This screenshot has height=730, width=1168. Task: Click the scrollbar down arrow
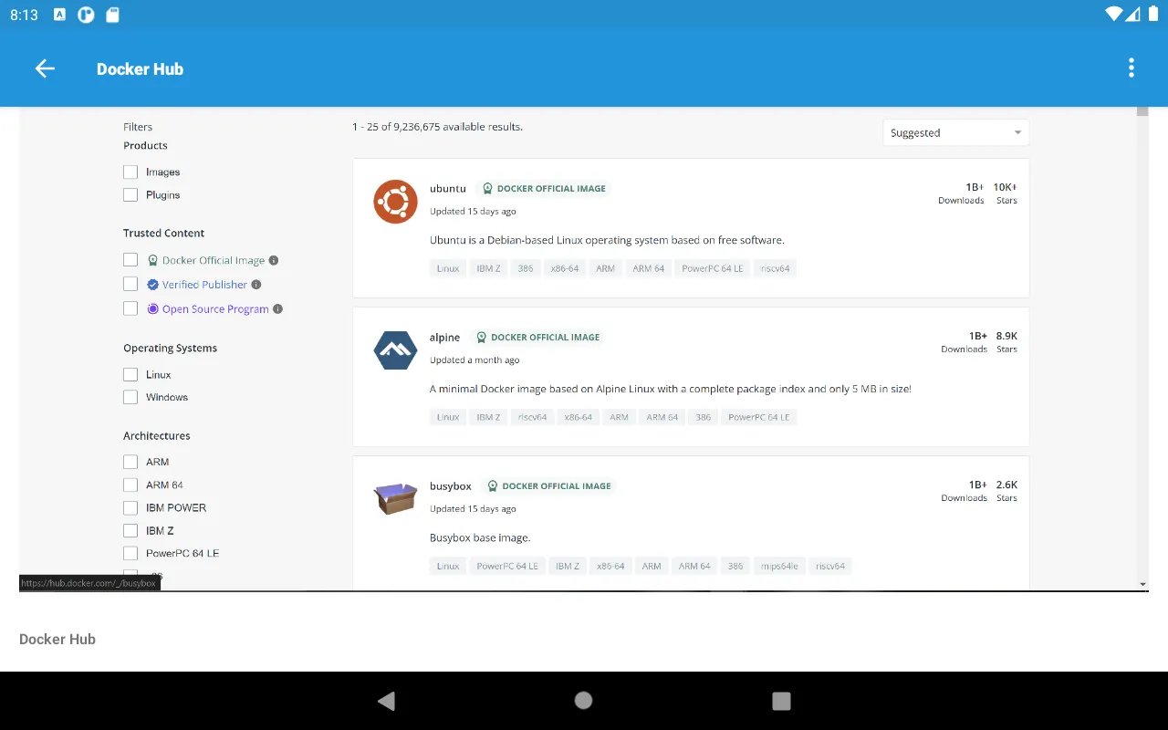[1142, 584]
